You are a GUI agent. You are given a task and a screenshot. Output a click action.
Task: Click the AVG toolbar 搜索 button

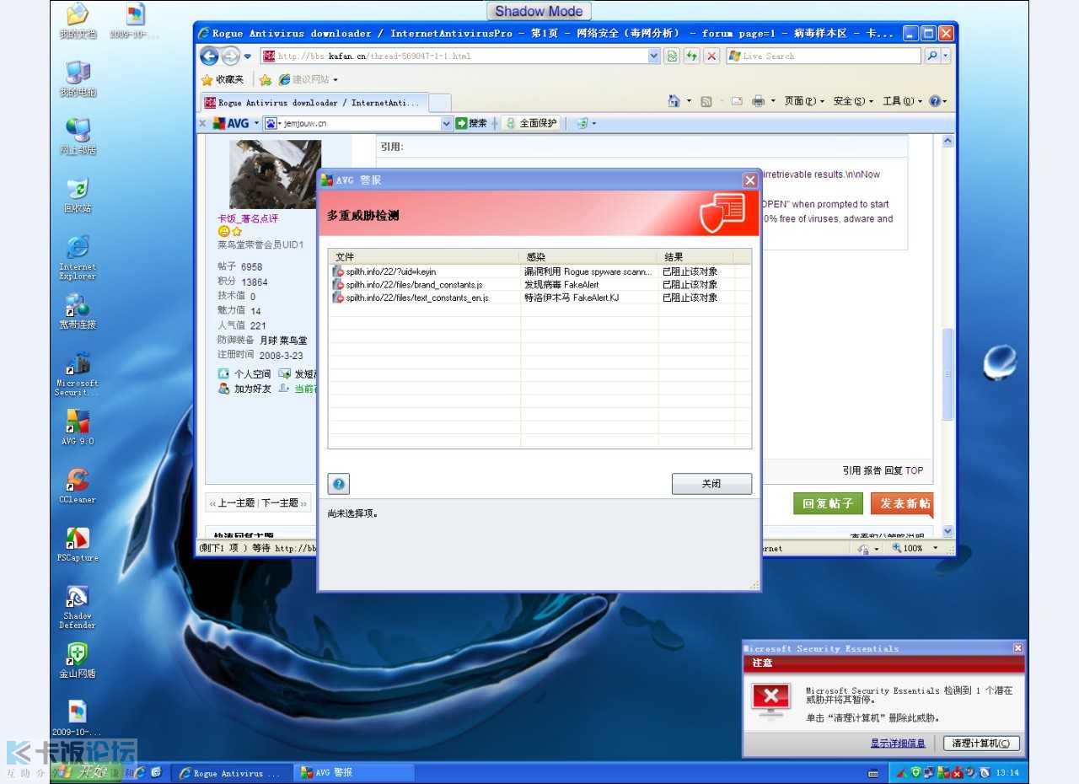[471, 123]
